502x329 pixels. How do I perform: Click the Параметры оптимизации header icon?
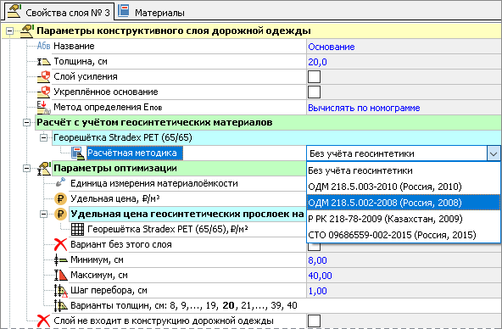click(x=44, y=169)
